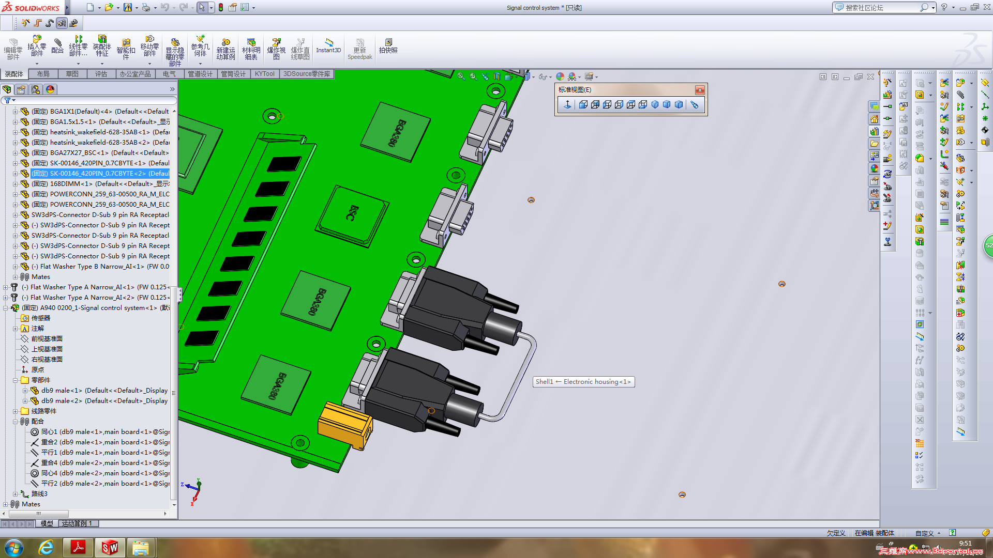Toggle the Instant3D button
This screenshot has height=558, width=993.
(x=328, y=45)
